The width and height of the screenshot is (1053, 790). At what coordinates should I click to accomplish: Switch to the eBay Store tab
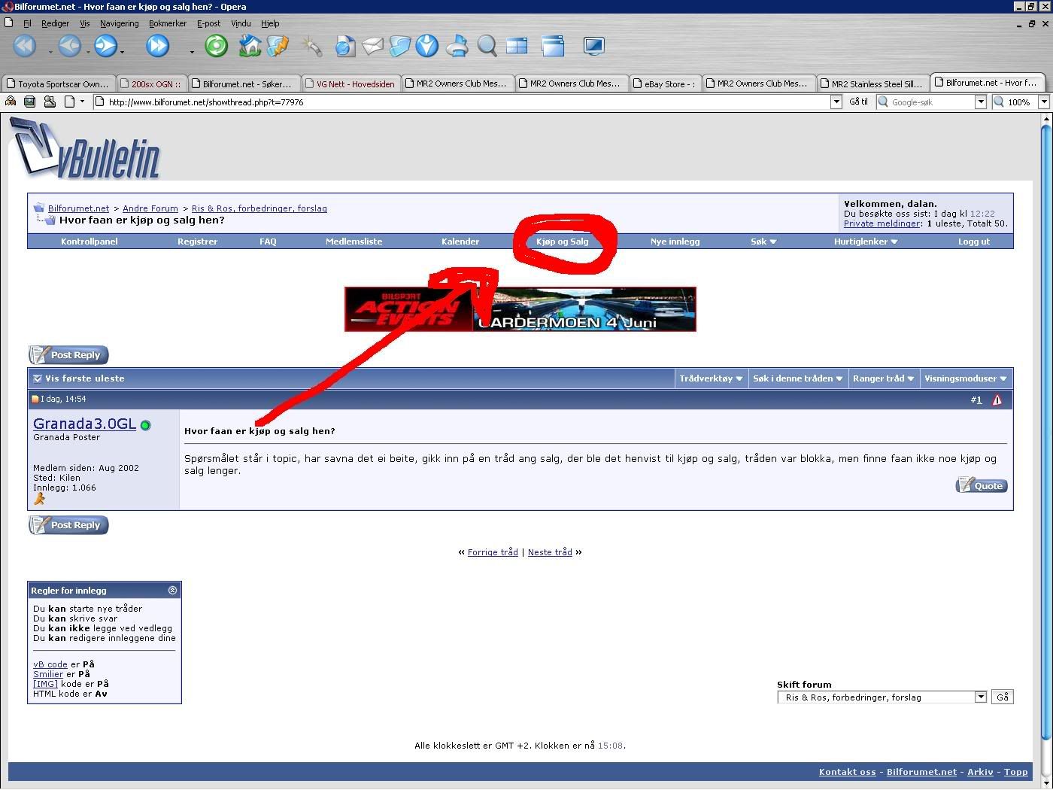click(x=665, y=84)
